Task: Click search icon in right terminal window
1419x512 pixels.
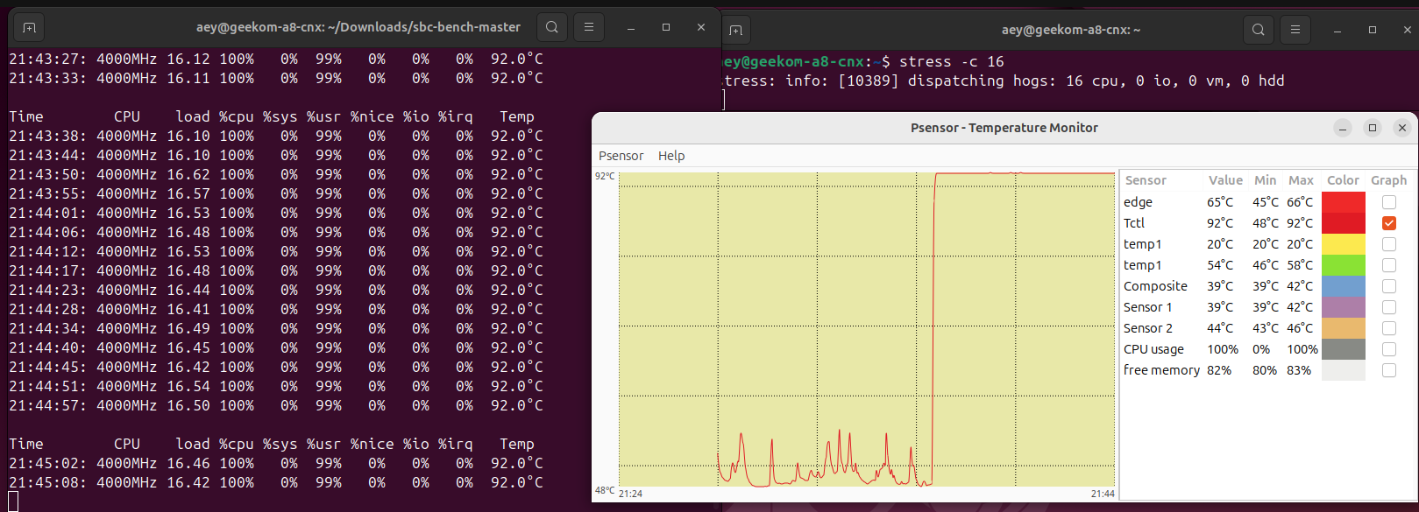Action: click(x=1259, y=30)
